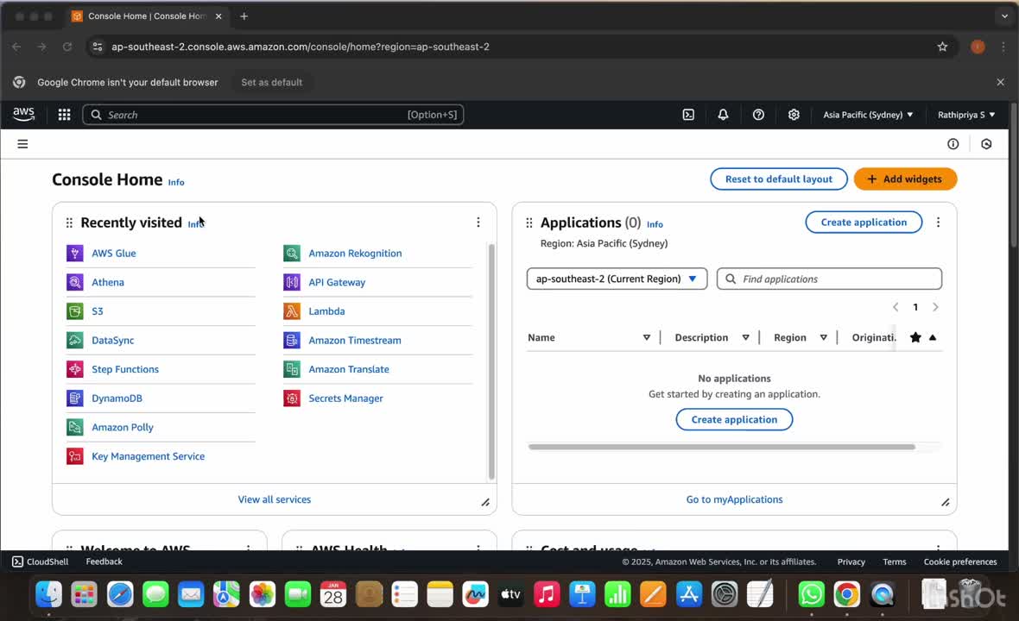Open the Privacy footer link
The image size is (1019, 621).
coord(851,562)
